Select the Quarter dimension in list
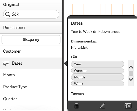 [31, 99]
